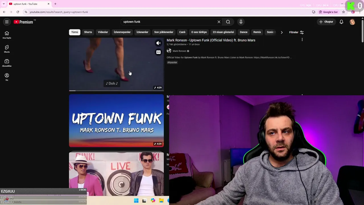Select the Videolar filter chip
Screen dimensions: 364x205
pos(103,32)
